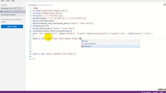
Task: Click the C:\xampp\htdocs\test path in editor title
Action: [x=45, y=5]
